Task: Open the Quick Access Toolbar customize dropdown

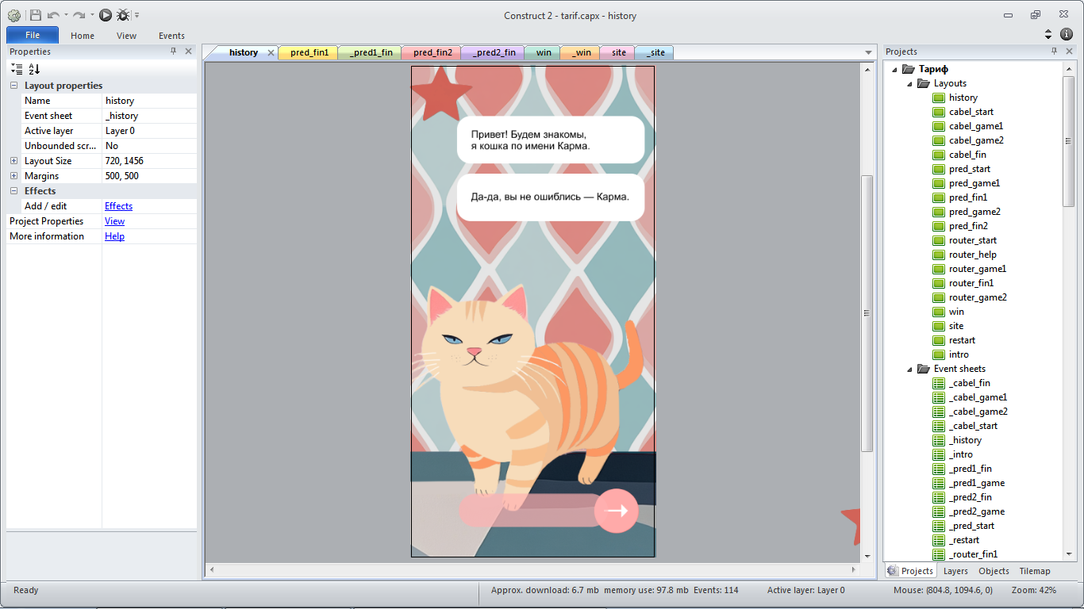Action: click(x=137, y=15)
